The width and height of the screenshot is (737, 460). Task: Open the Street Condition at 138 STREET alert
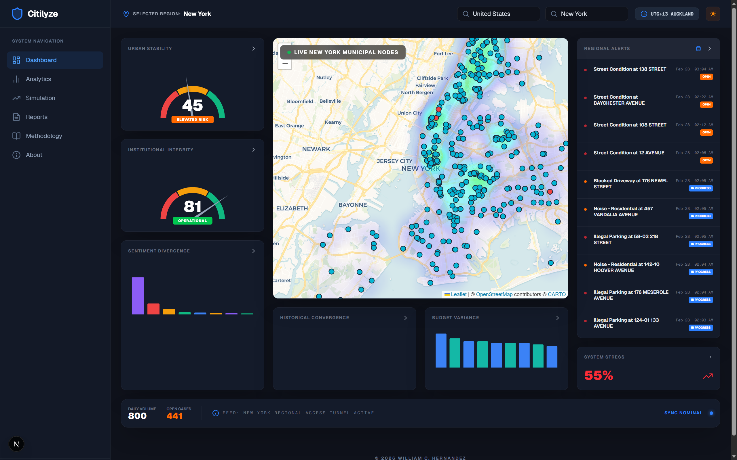630,69
